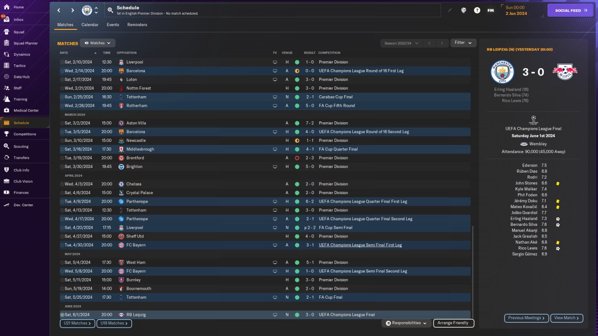This screenshot has height=336, width=598.
Task: Navigate forward with the right arrow
Action: [72, 10]
